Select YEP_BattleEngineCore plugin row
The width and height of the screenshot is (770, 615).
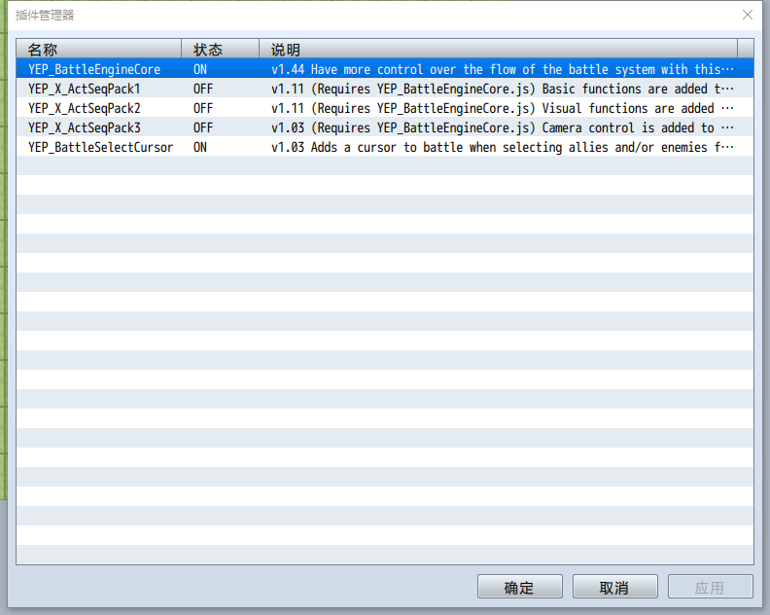coord(385,69)
